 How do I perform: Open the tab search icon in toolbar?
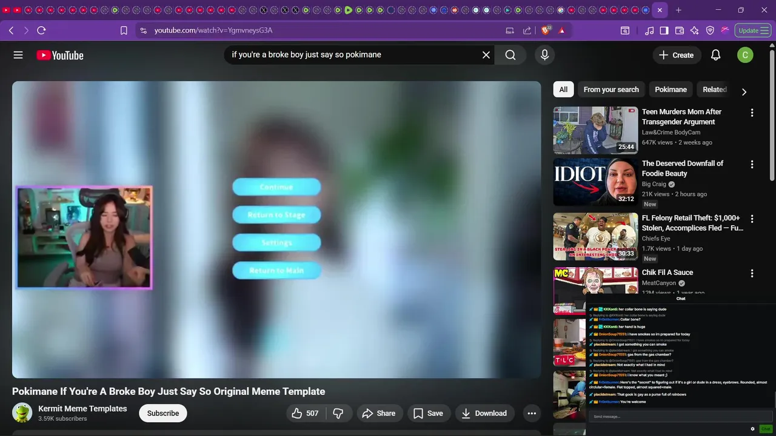coord(625,30)
